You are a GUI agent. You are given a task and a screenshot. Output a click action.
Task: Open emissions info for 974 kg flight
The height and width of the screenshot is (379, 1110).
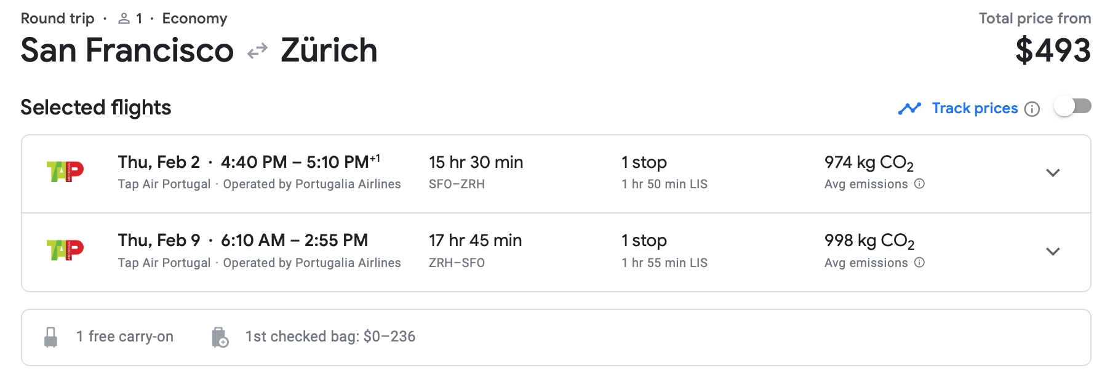coord(919,184)
